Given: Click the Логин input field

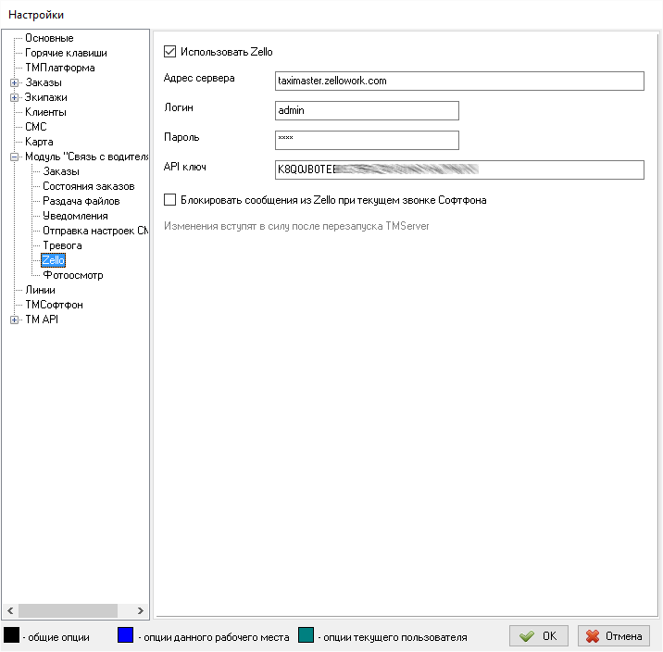Looking at the screenshot, I should click(x=367, y=110).
